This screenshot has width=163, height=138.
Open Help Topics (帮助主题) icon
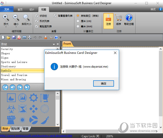click(x=129, y=18)
